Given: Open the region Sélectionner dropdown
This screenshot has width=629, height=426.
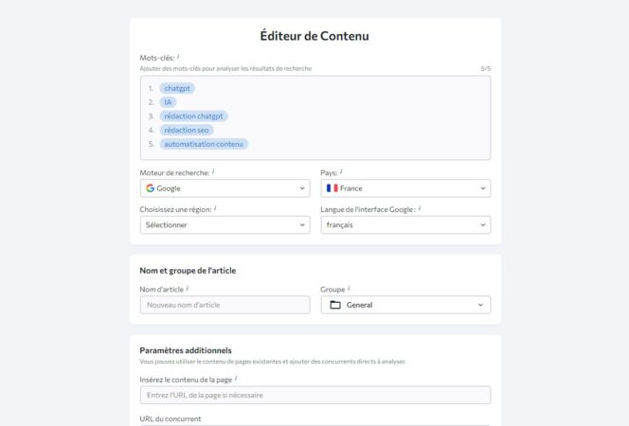Looking at the screenshot, I should click(x=224, y=225).
